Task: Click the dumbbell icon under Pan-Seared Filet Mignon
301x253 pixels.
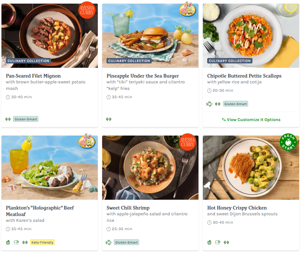Action: (x=8, y=119)
